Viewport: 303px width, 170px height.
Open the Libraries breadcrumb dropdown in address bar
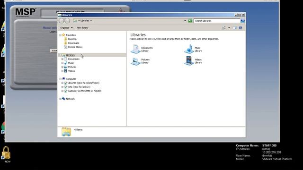tap(91, 21)
